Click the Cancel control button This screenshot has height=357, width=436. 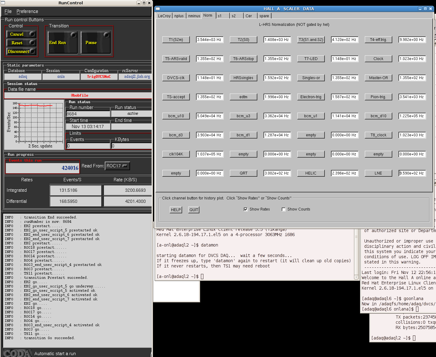[x=21, y=34]
